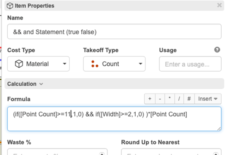Focus the Usage input field

pyautogui.click(x=190, y=64)
